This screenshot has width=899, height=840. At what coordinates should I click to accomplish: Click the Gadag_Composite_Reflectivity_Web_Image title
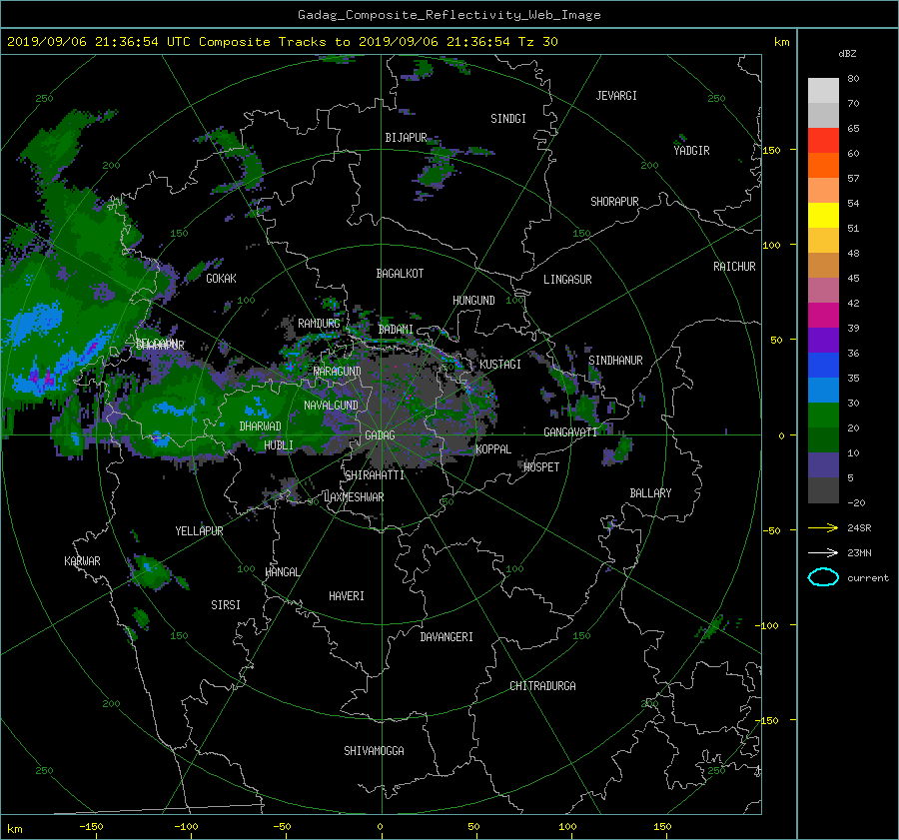pyautogui.click(x=449, y=15)
